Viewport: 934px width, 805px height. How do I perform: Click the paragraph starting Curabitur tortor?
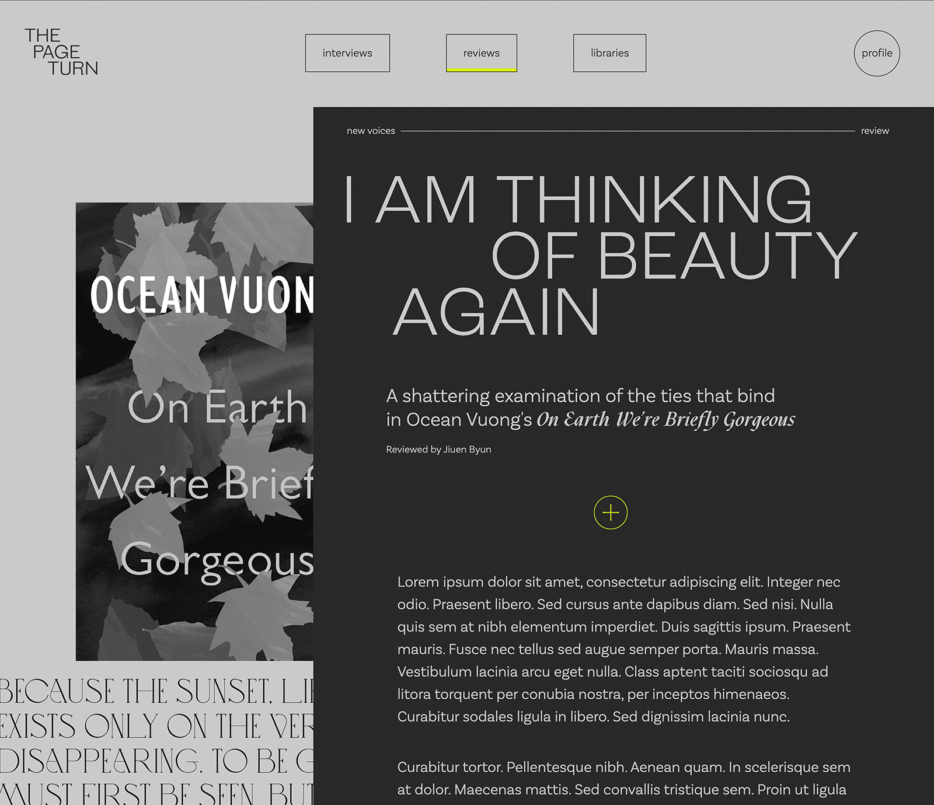(623, 778)
